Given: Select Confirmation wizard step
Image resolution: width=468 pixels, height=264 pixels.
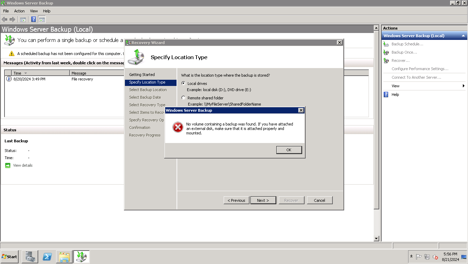Looking at the screenshot, I should tap(140, 128).
